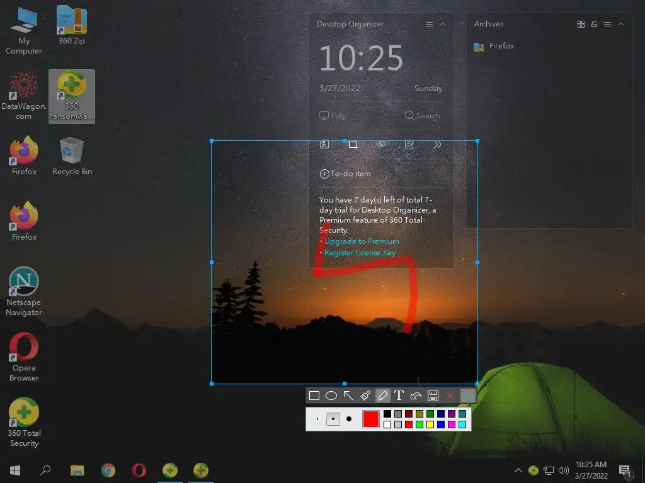Switch Archives panel to grid view
The image size is (645, 483).
click(581, 25)
